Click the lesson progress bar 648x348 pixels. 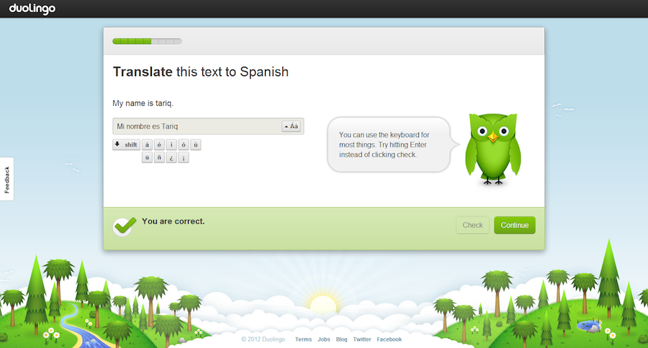[147, 41]
